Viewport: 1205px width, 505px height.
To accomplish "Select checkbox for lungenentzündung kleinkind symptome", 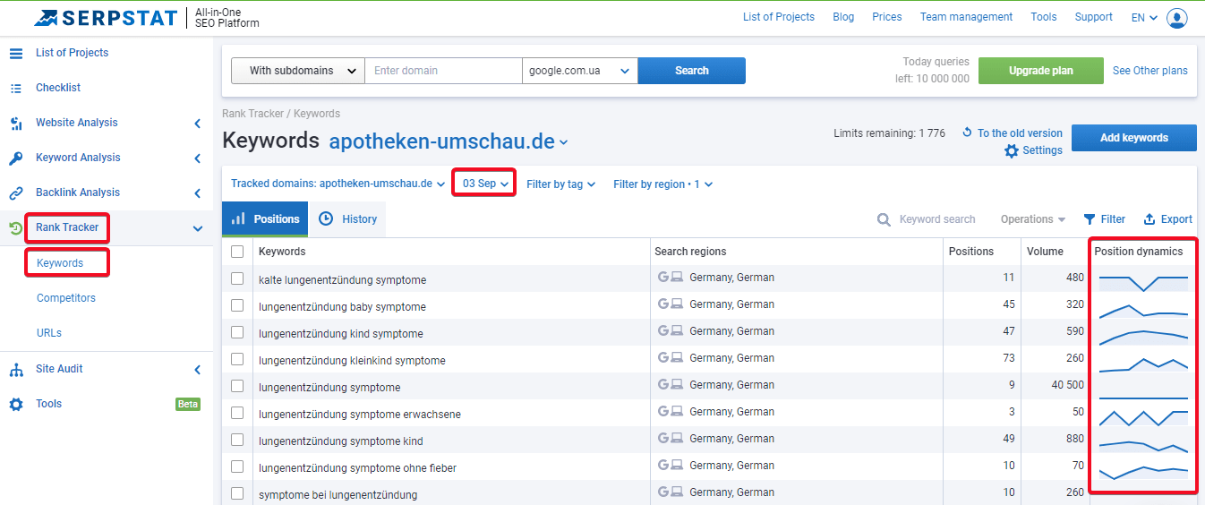I will [237, 359].
